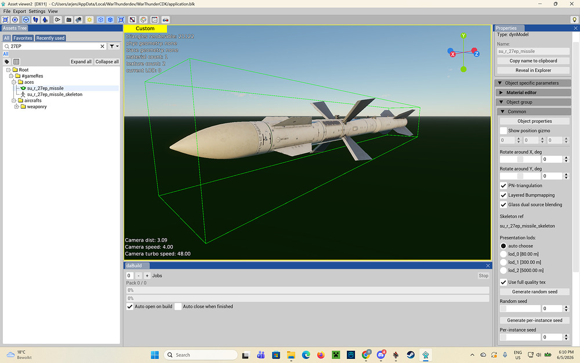Click the Expand all button
The width and height of the screenshot is (580, 363).
(x=81, y=62)
